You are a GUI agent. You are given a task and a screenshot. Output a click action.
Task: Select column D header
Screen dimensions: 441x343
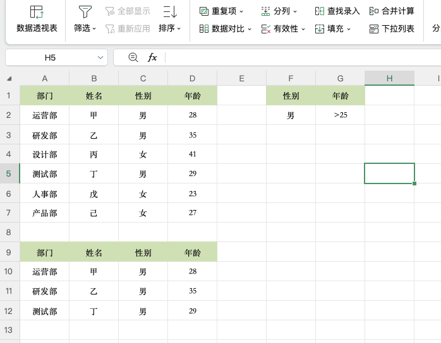tap(192, 78)
